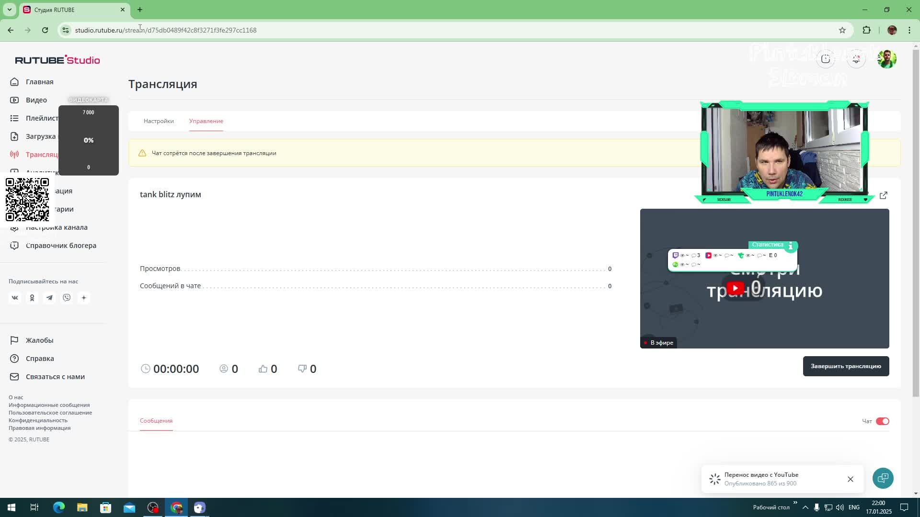Open Справочник блогера link

(x=61, y=246)
